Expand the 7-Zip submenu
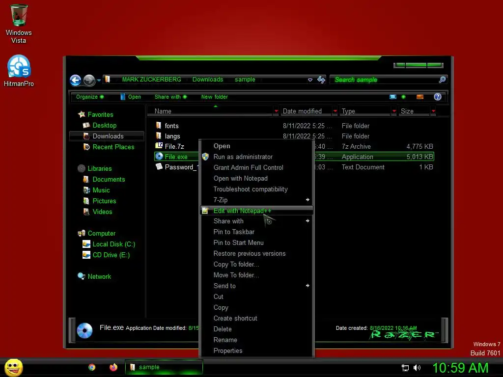Viewport: 503px width, 377px height. click(256, 200)
